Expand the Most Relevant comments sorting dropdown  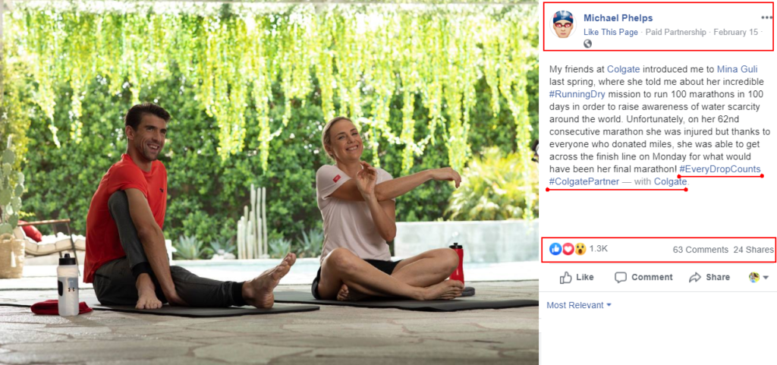(579, 305)
